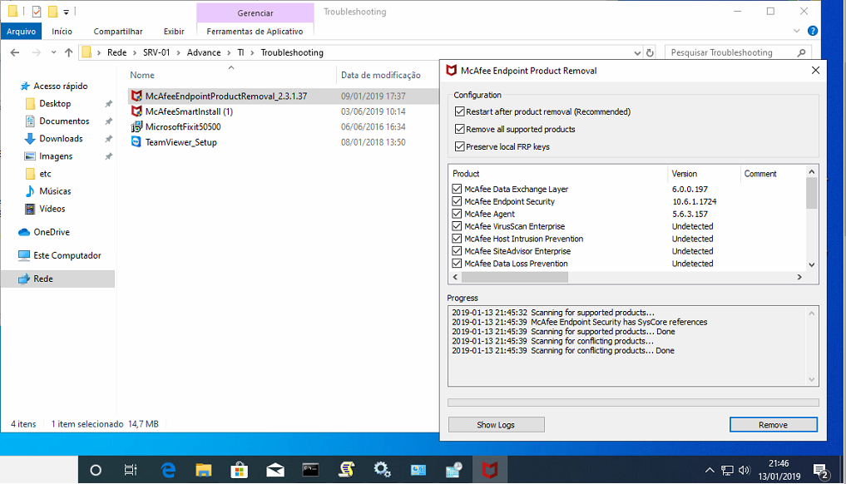Expand the ribbon chevron
Image resolution: width=846 pixels, height=484 pixels.
click(x=796, y=31)
